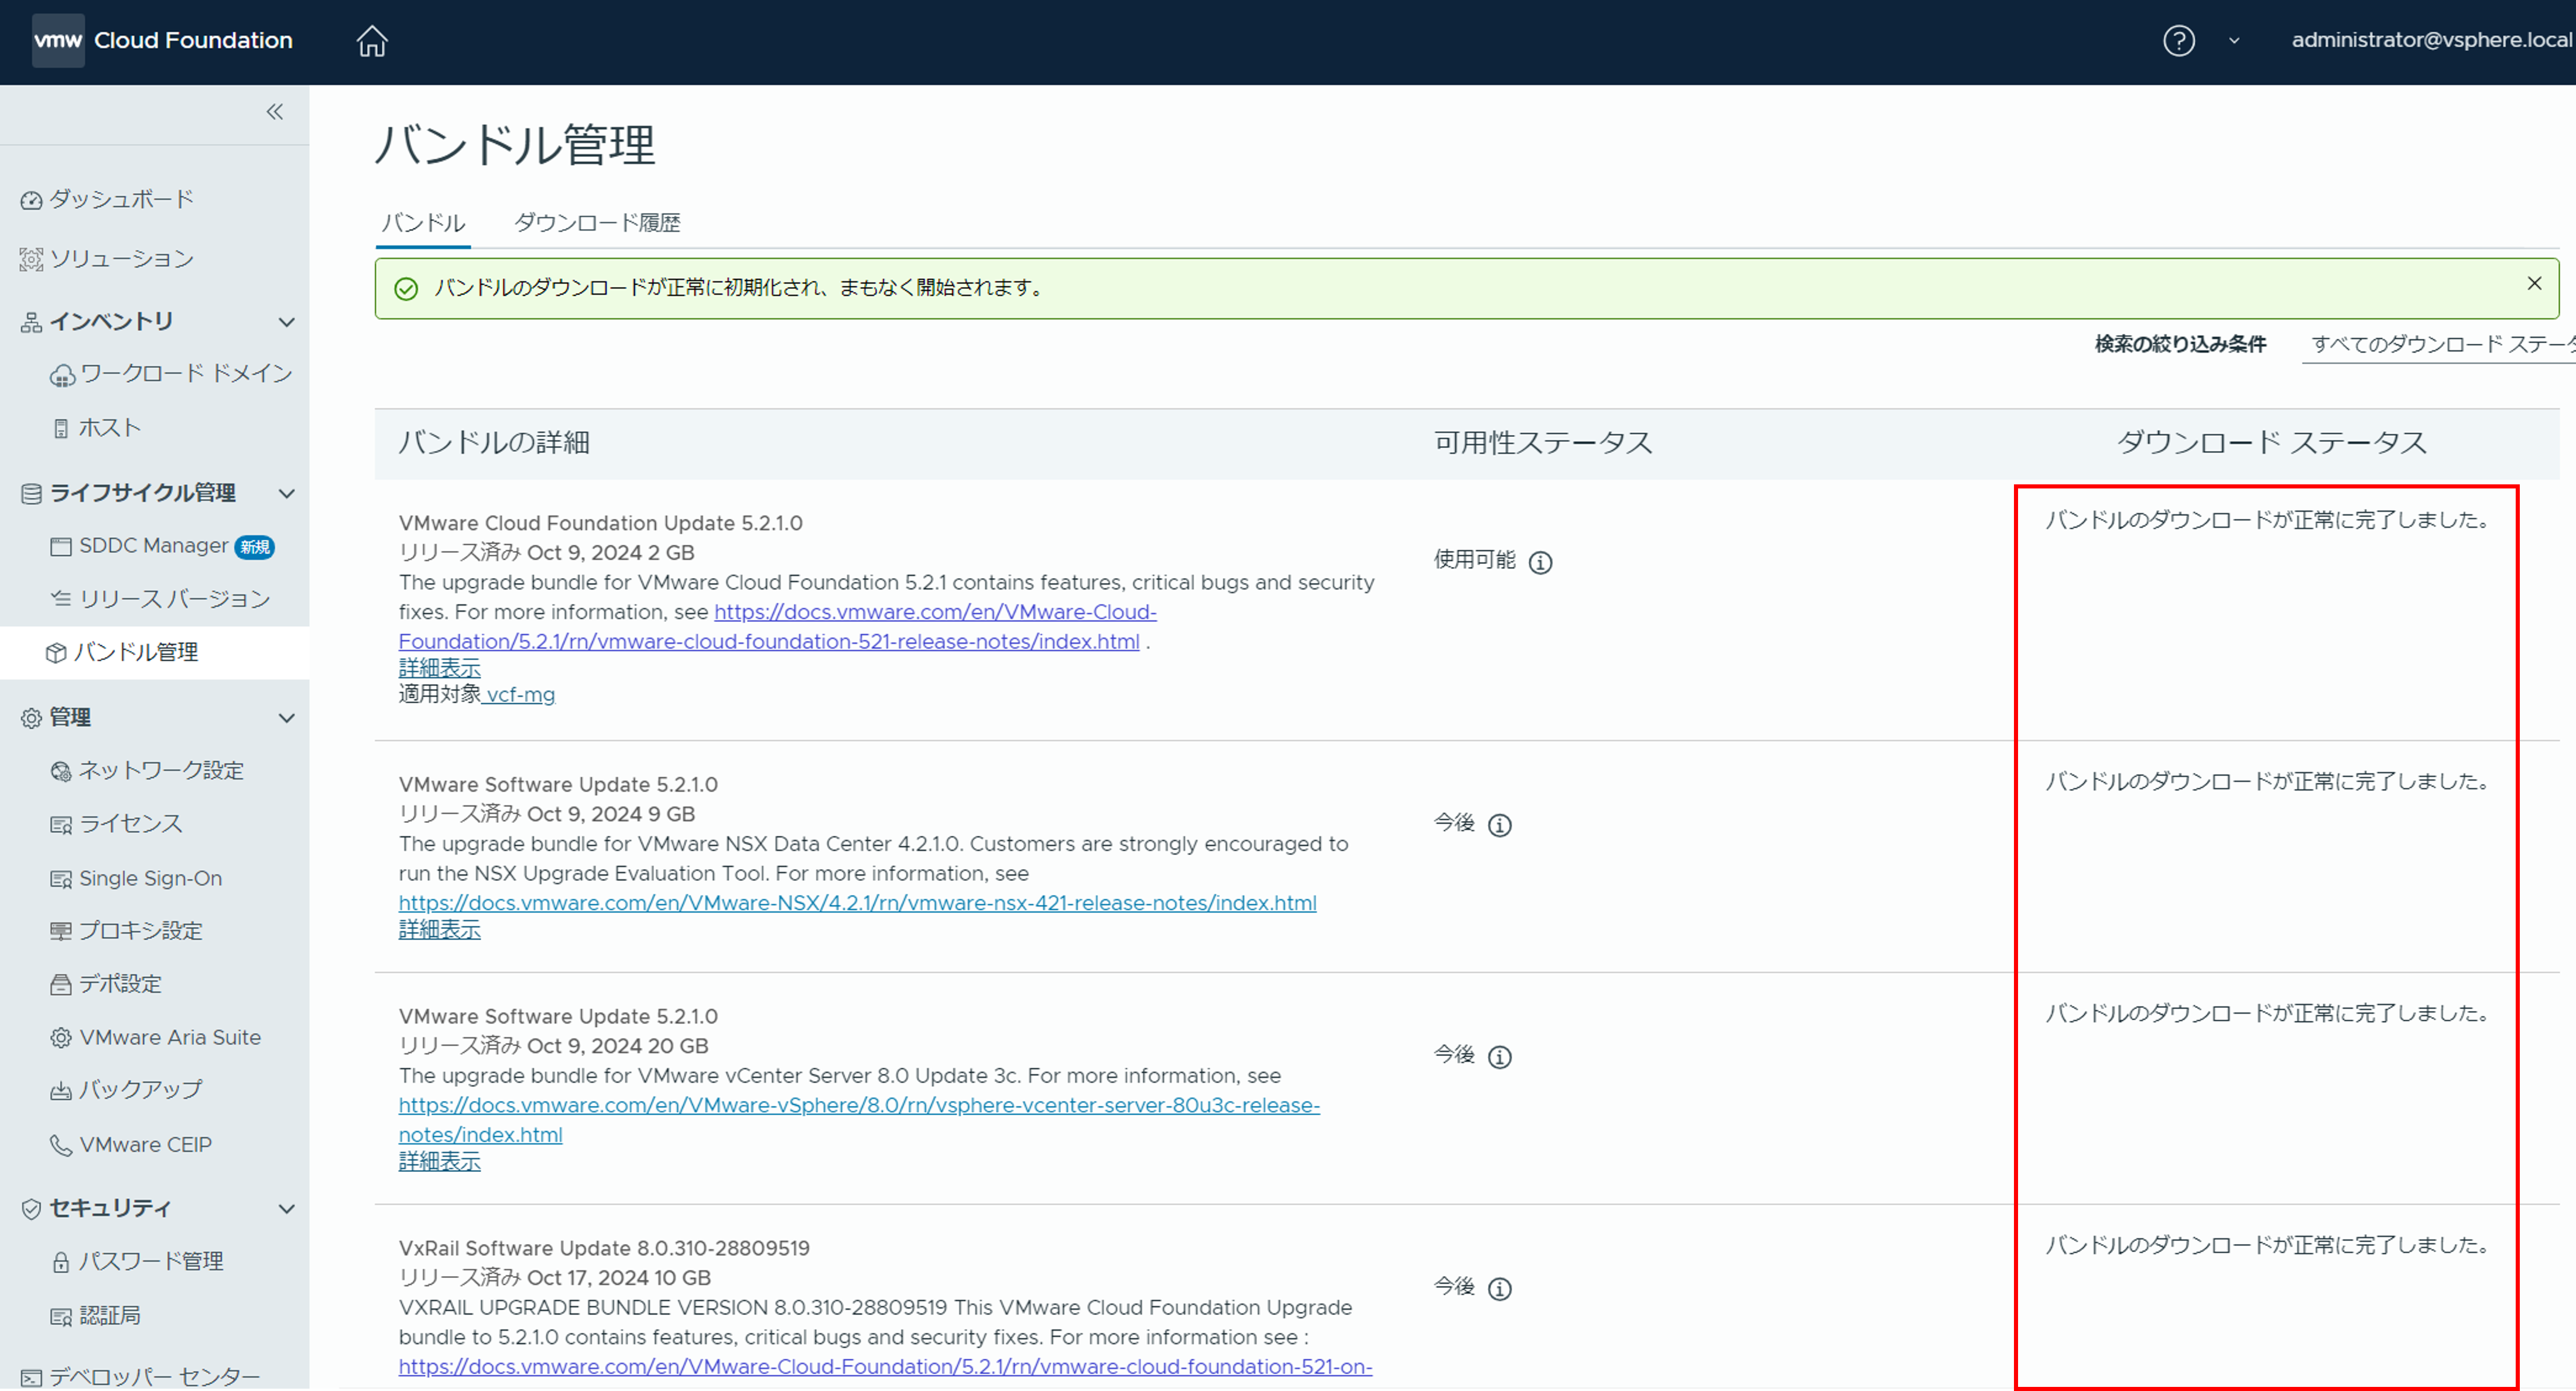Click the VMware Aria Suite gear icon

(61, 1039)
